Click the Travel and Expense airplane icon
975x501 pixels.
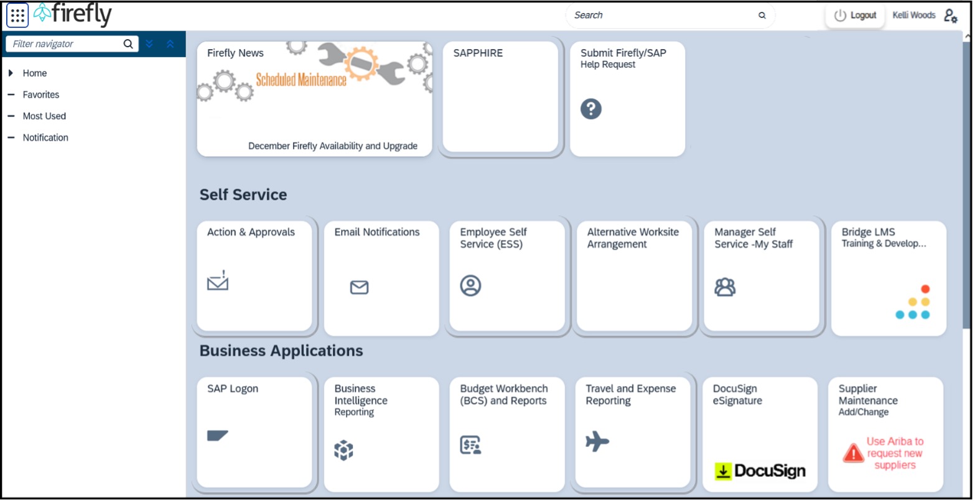(x=597, y=442)
